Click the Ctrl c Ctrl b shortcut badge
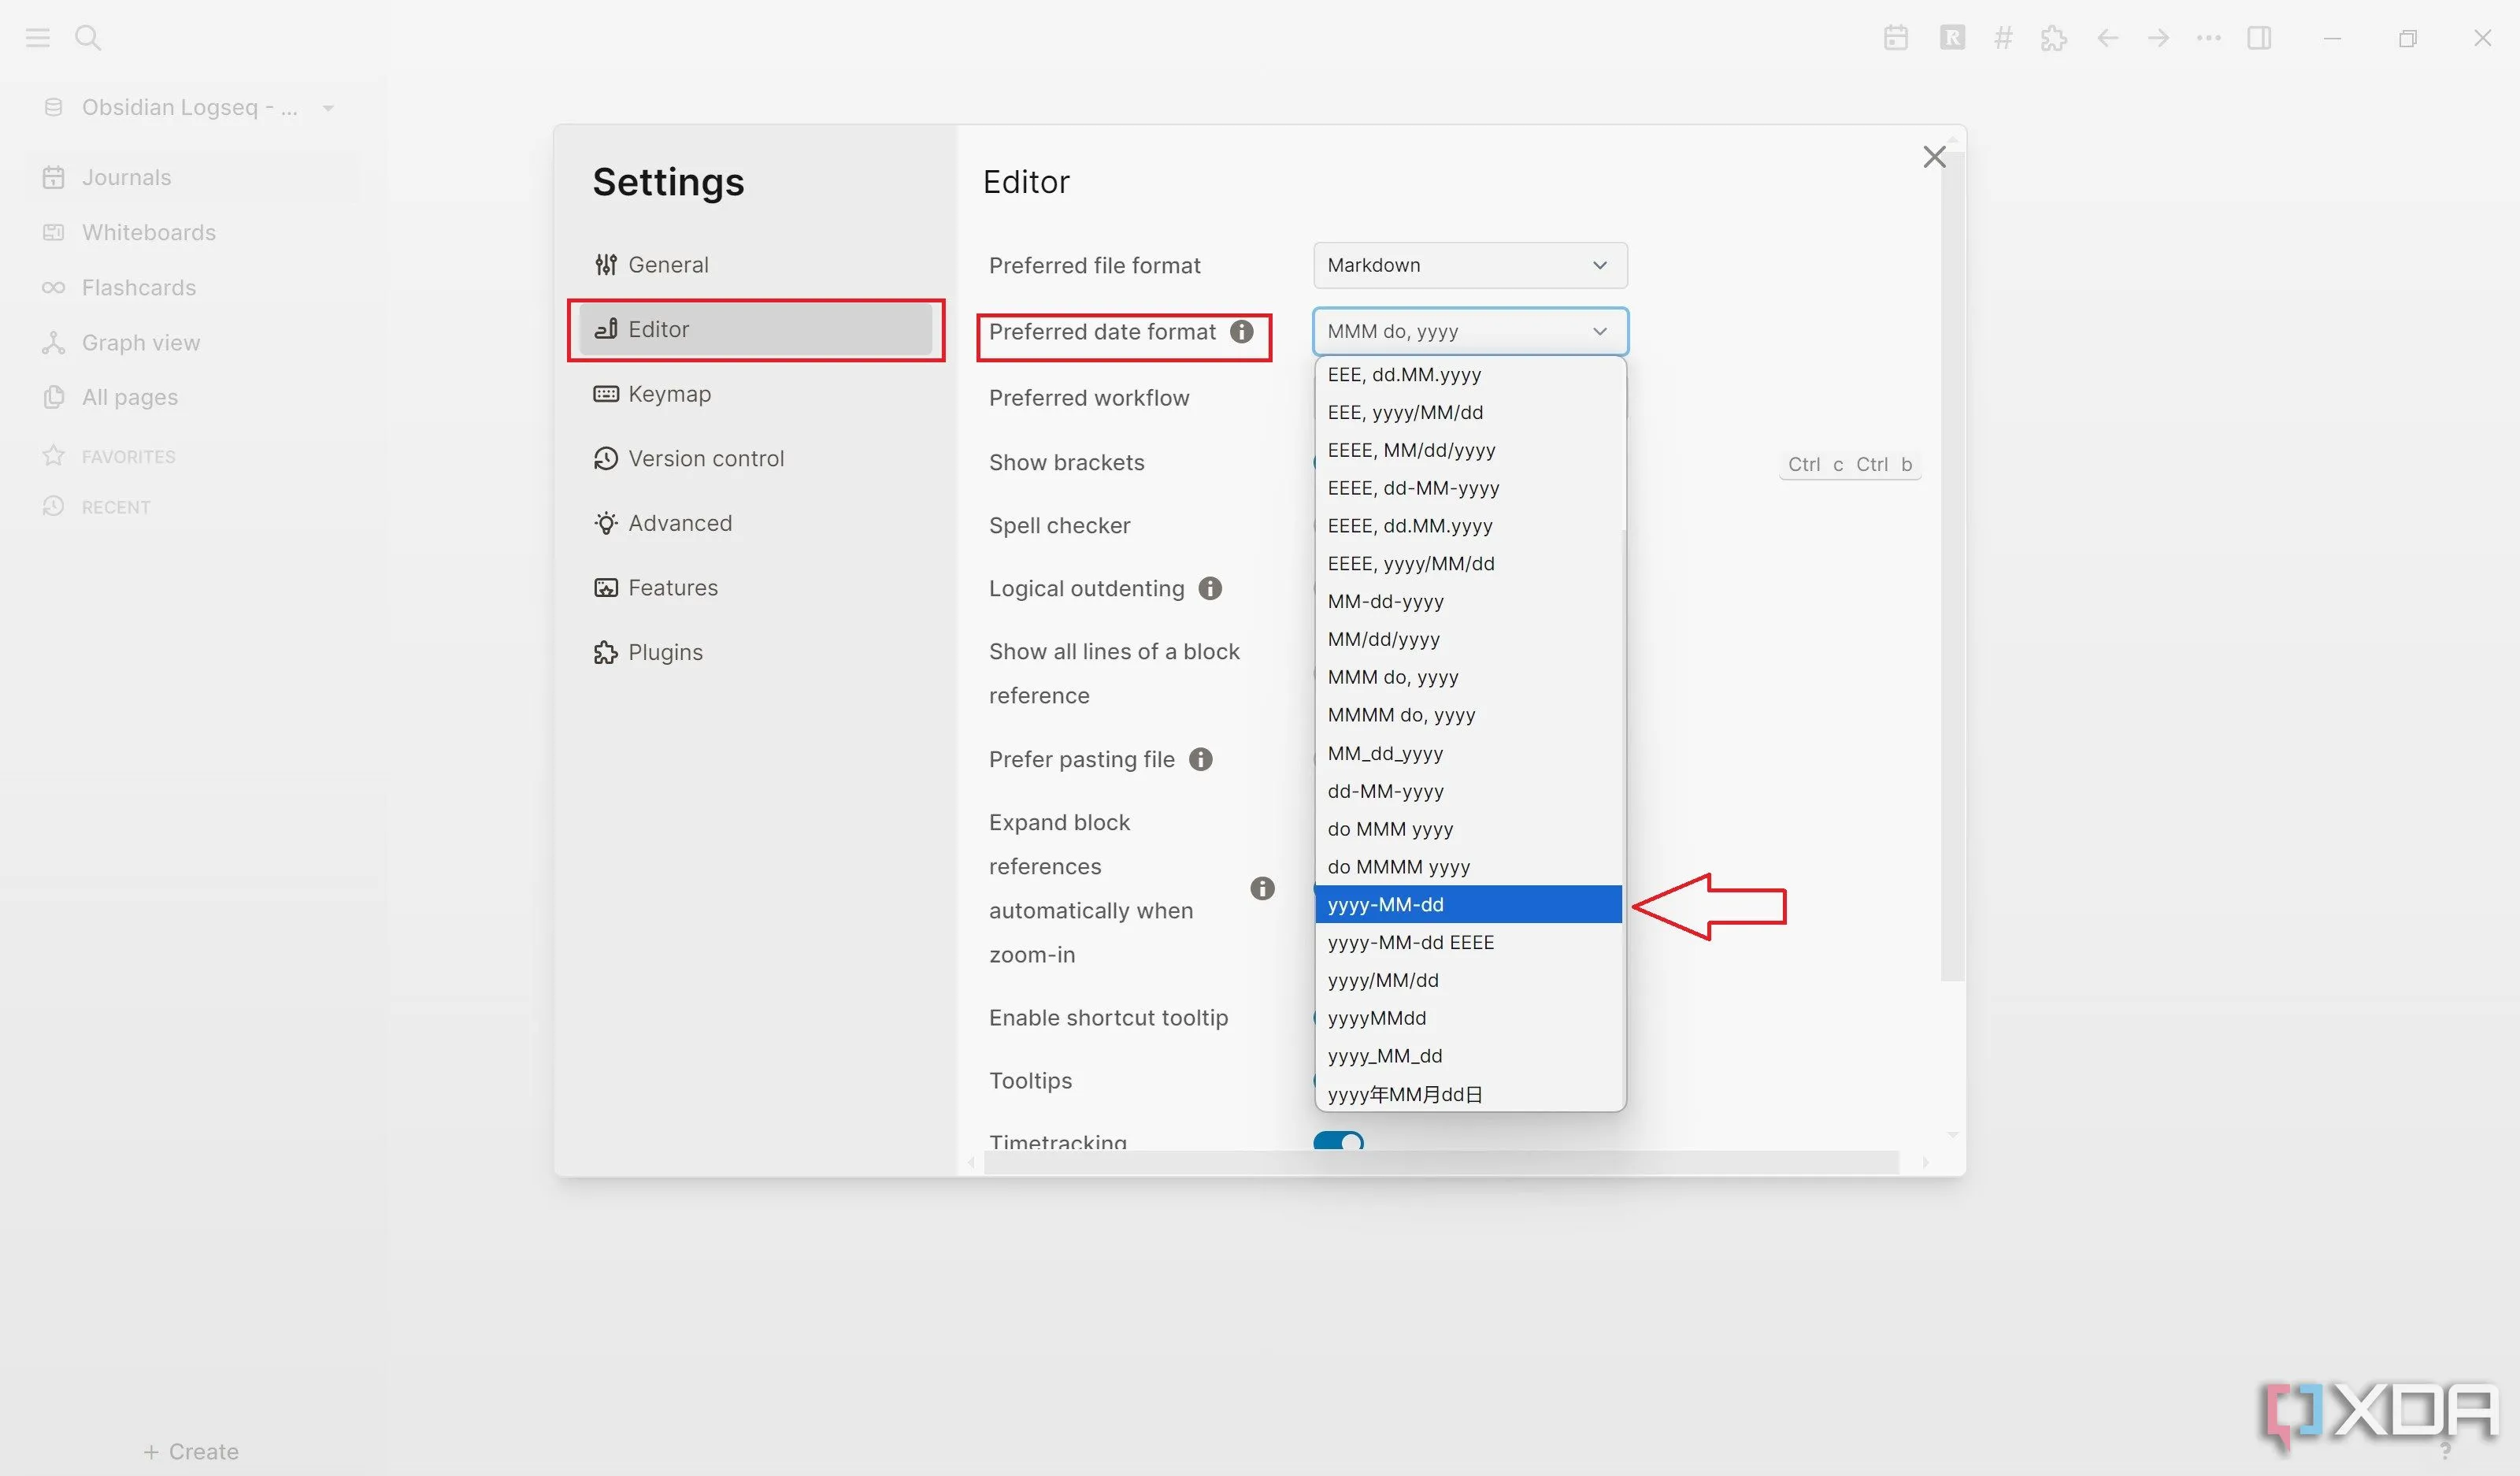 coord(1849,465)
